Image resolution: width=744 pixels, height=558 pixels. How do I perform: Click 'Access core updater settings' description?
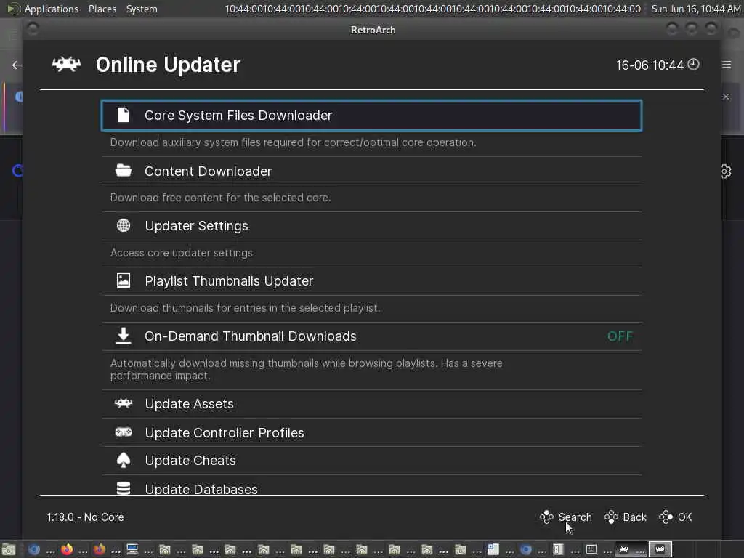(181, 253)
